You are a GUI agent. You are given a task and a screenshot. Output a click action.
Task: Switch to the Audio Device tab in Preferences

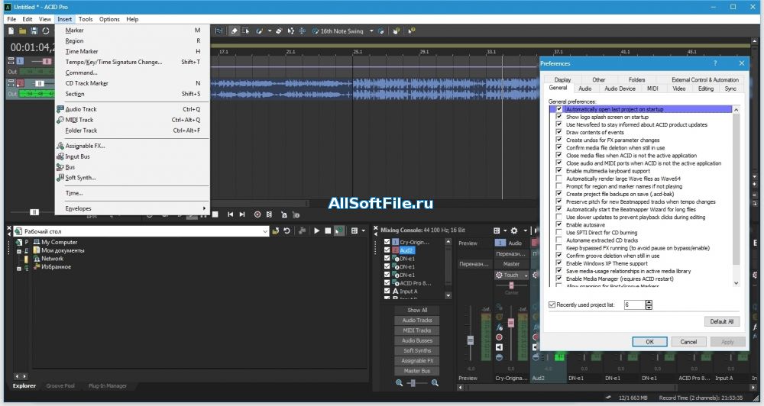[x=620, y=89]
